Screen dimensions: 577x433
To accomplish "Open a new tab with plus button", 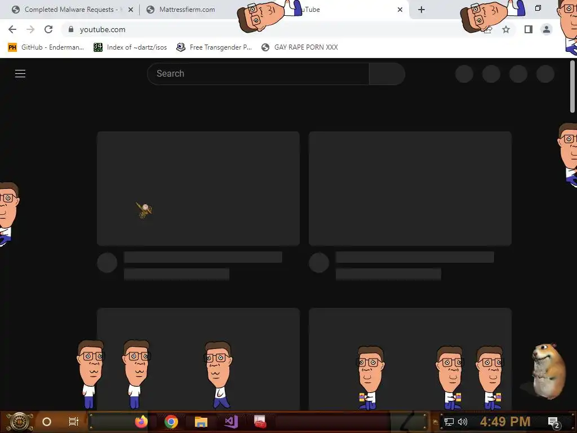I will tap(421, 10).
